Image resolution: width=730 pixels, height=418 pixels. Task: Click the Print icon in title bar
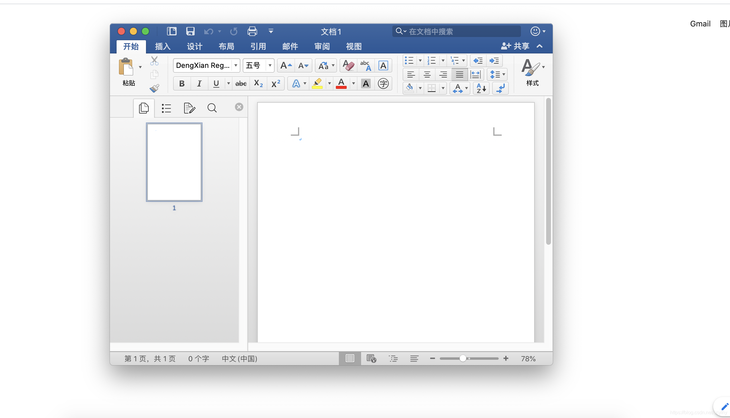[252, 31]
